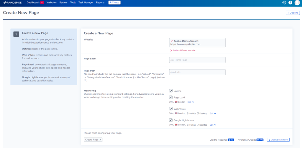302x148 pixels.
Task: Click the Create Page button
Action: coord(93,140)
